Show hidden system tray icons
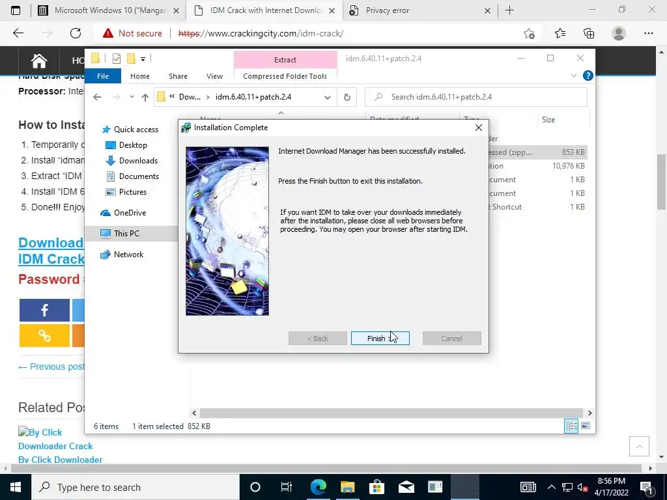This screenshot has height=500, width=667. 551,487
